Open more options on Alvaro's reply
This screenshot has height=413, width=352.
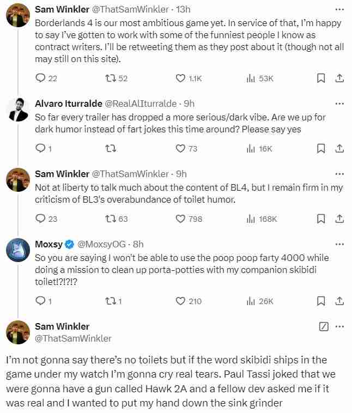(339, 104)
